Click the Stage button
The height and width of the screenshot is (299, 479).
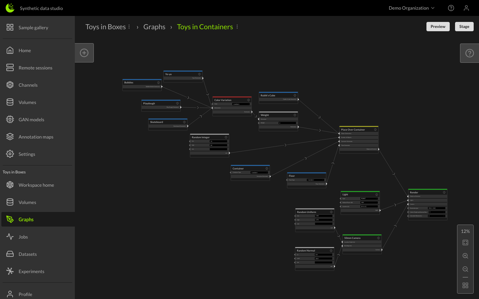point(464,26)
